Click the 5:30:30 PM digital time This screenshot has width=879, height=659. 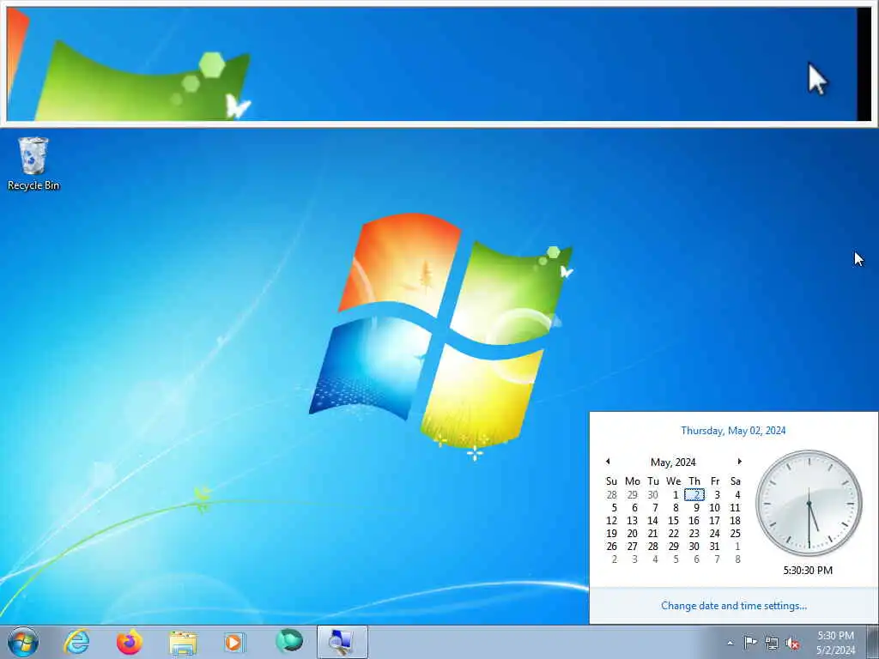(x=808, y=571)
